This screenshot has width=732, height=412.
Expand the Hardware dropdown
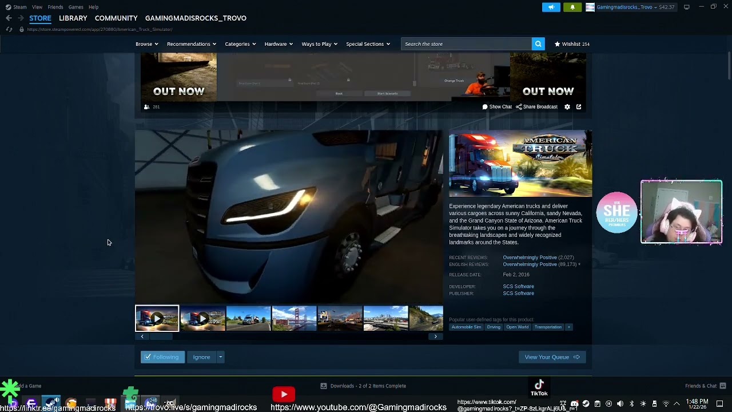click(279, 44)
